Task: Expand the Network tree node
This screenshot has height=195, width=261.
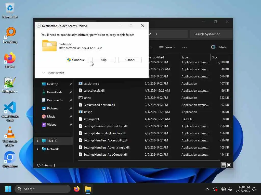Action: (x=37, y=149)
